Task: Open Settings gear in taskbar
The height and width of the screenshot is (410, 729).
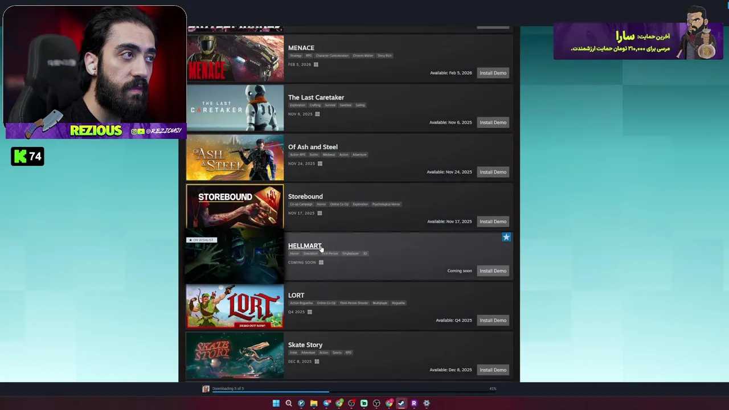Action: (427, 403)
